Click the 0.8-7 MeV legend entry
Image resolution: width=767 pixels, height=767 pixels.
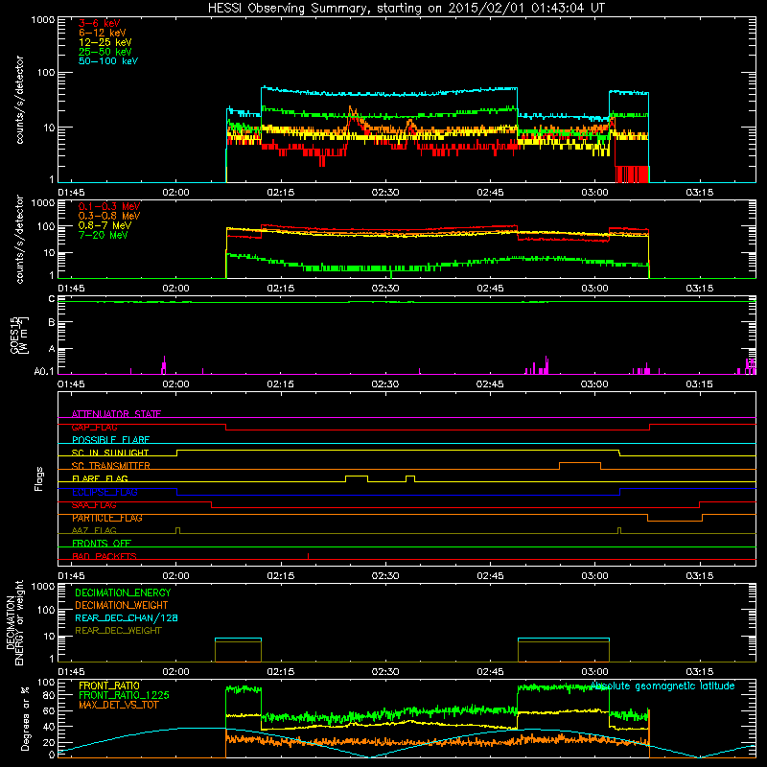[x=105, y=225]
